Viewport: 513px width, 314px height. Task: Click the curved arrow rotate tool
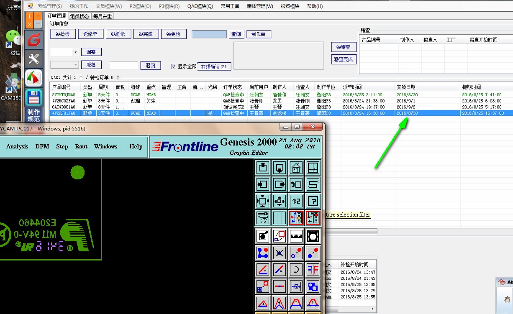[x=296, y=269]
